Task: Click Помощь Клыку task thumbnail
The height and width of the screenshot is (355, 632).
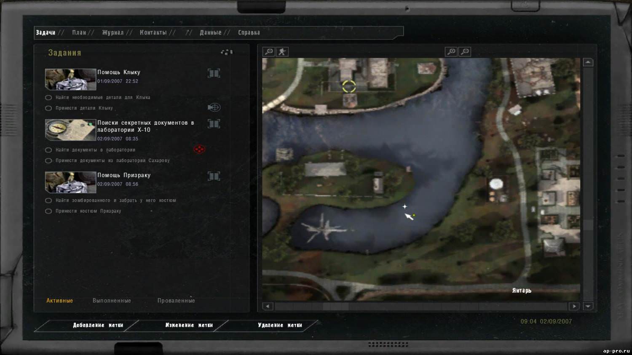Action: 71,79
